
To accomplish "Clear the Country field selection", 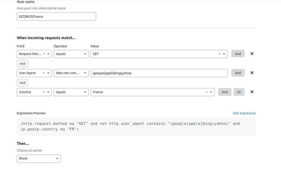I will click(44, 92).
